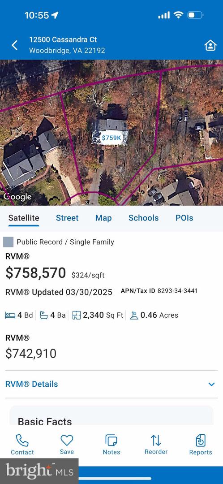
Task: Go back using the left chevron arrow
Action: [14, 45]
